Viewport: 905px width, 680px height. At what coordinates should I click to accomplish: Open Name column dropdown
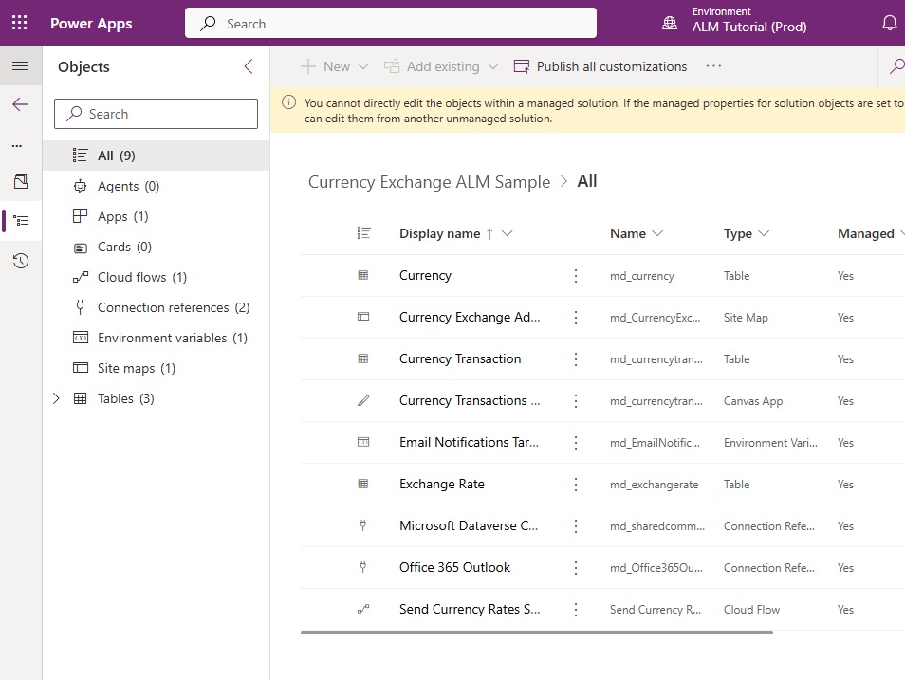point(637,233)
